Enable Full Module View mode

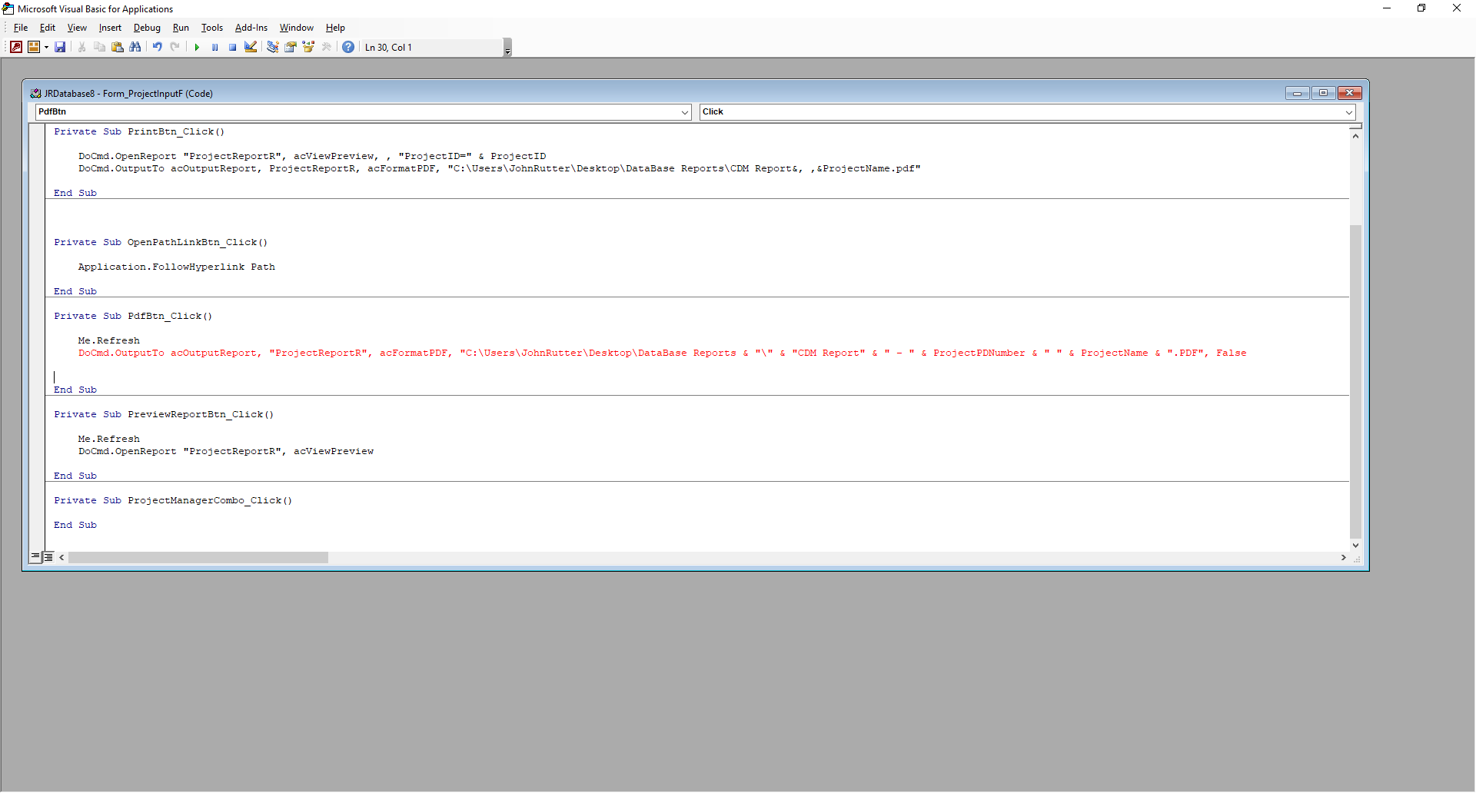tap(48, 556)
